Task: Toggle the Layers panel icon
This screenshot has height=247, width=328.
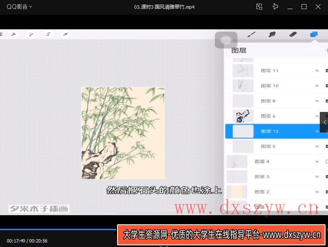Action: click(x=314, y=34)
